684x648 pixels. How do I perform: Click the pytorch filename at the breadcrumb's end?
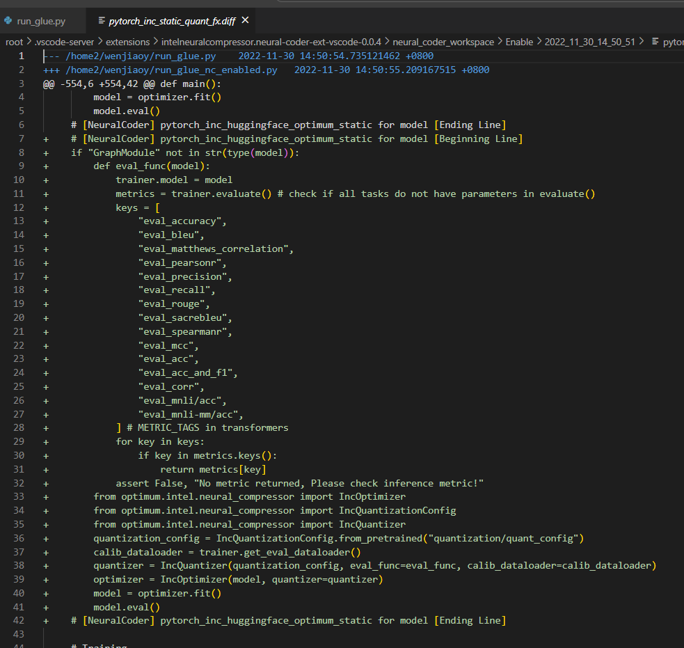(x=672, y=42)
